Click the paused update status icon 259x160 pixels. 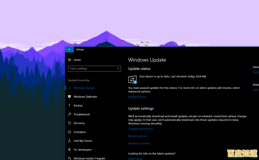pos(133,80)
